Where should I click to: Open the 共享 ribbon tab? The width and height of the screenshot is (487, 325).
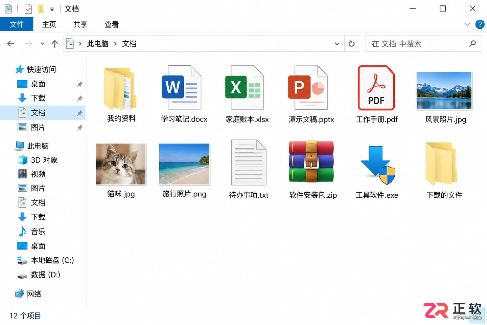pyautogui.click(x=80, y=24)
